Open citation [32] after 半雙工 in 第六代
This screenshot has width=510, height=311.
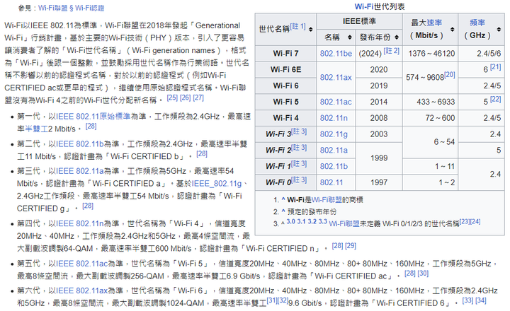pos(283,300)
